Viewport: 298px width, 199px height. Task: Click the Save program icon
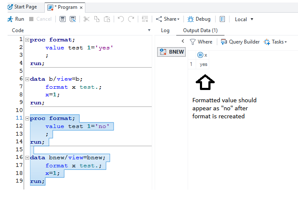[x=63, y=19]
